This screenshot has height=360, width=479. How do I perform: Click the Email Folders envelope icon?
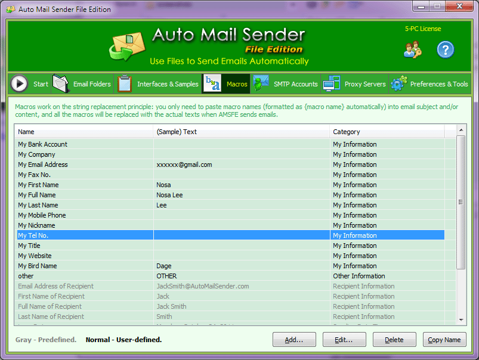(61, 83)
